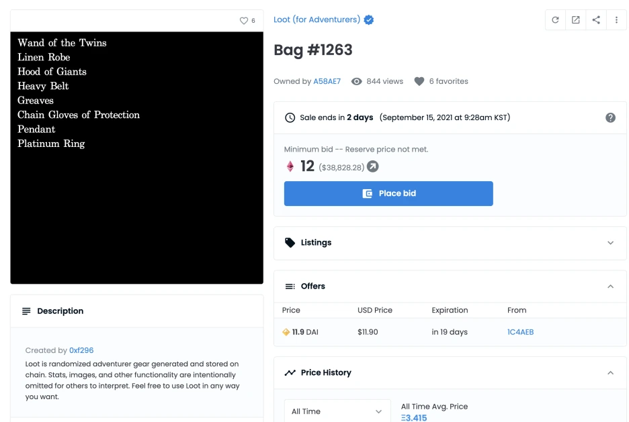Click the Place bid button

click(388, 193)
